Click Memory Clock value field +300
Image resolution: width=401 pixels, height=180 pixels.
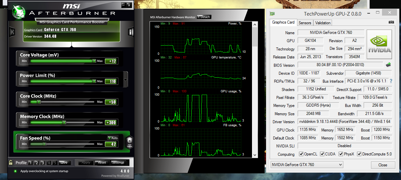(111, 123)
